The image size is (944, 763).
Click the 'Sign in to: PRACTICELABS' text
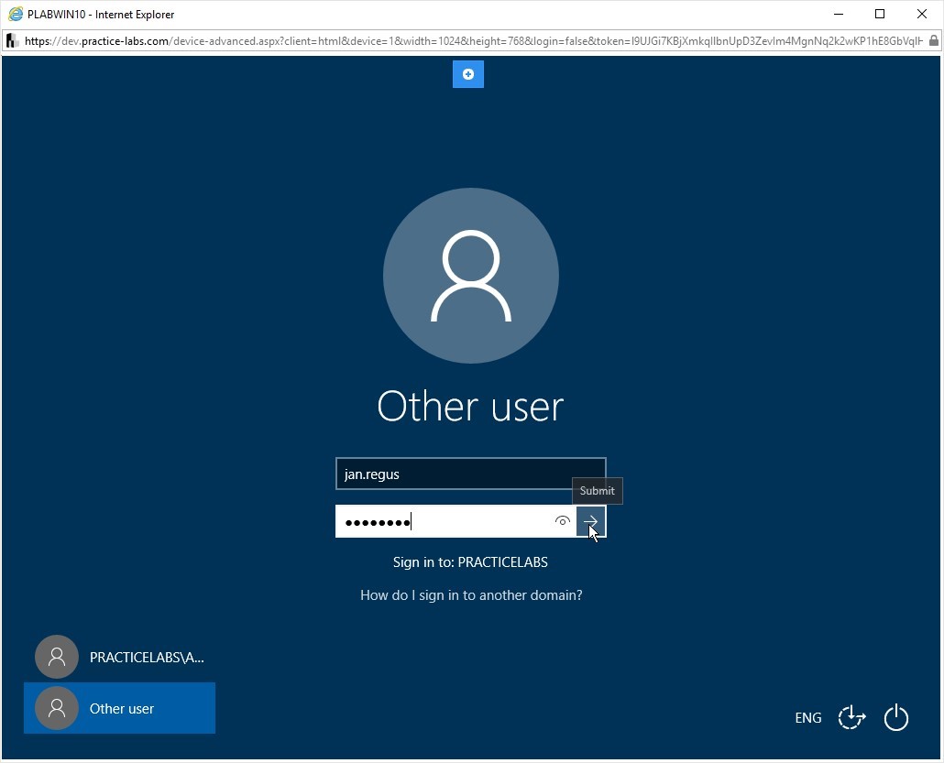point(470,562)
